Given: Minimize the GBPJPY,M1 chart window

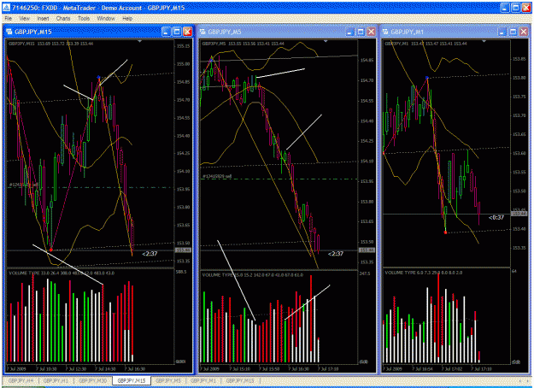Looking at the screenshot, I should click(x=502, y=32).
